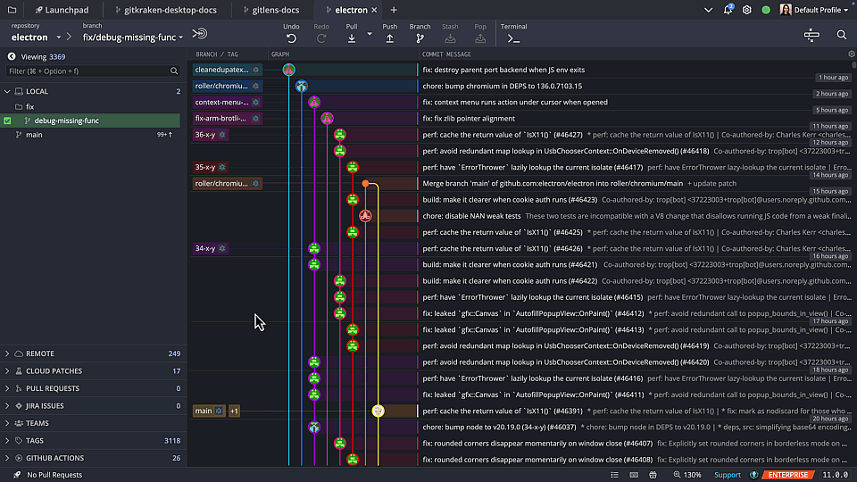857x482 pixels.
Task: Click the rocket icon beside No Pull Requests
Action: click(17, 475)
